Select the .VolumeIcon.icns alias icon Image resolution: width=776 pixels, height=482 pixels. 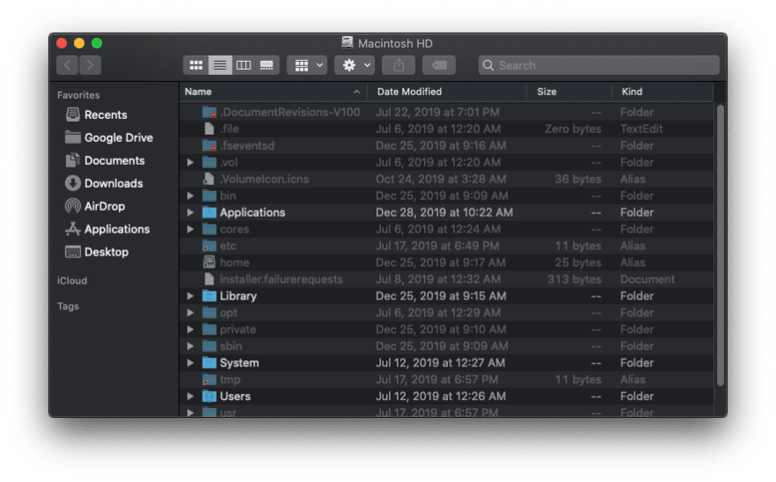pos(209,179)
